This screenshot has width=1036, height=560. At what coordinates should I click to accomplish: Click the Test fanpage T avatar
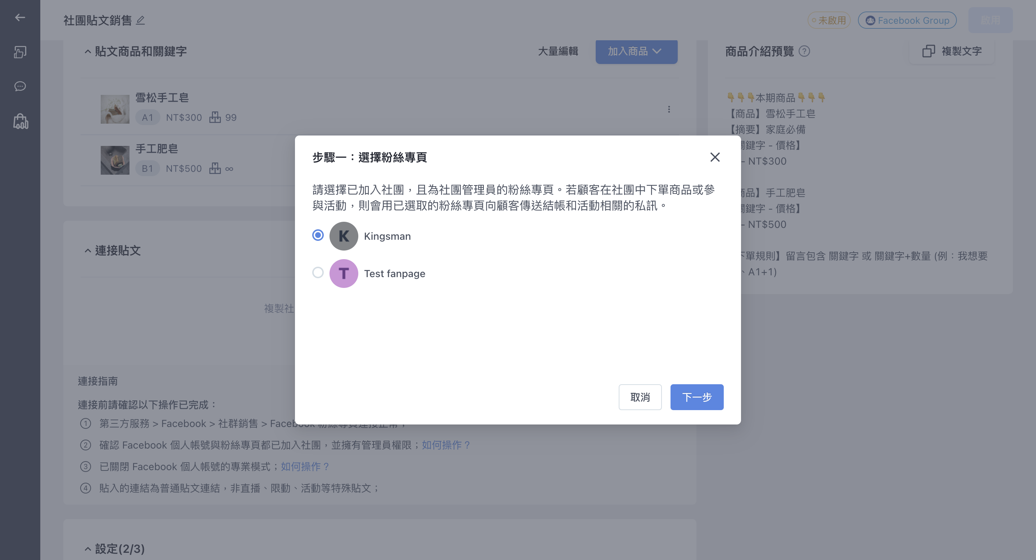point(344,274)
